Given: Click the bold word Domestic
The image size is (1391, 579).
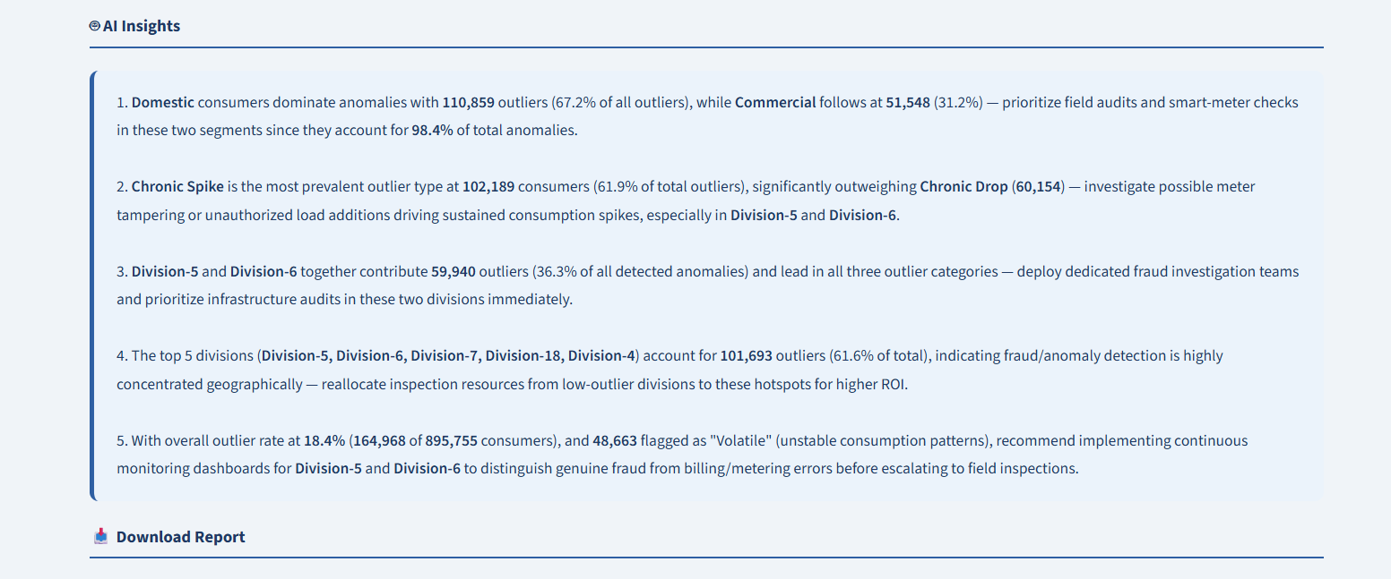Looking at the screenshot, I should (x=163, y=102).
